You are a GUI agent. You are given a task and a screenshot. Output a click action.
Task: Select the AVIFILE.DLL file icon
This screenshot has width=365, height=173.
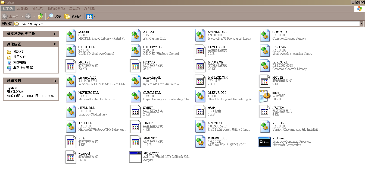[200, 35]
